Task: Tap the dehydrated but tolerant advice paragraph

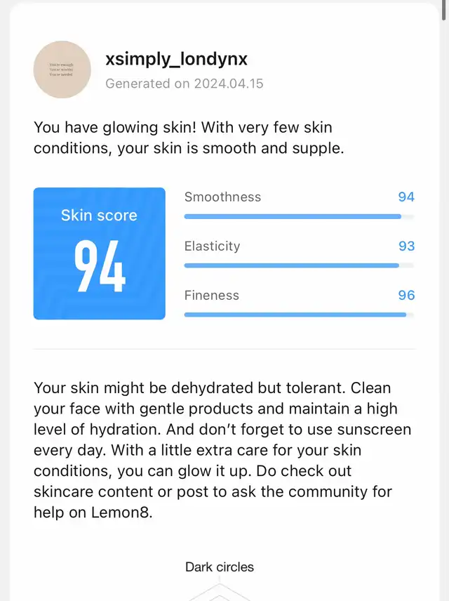Action: pyautogui.click(x=222, y=450)
